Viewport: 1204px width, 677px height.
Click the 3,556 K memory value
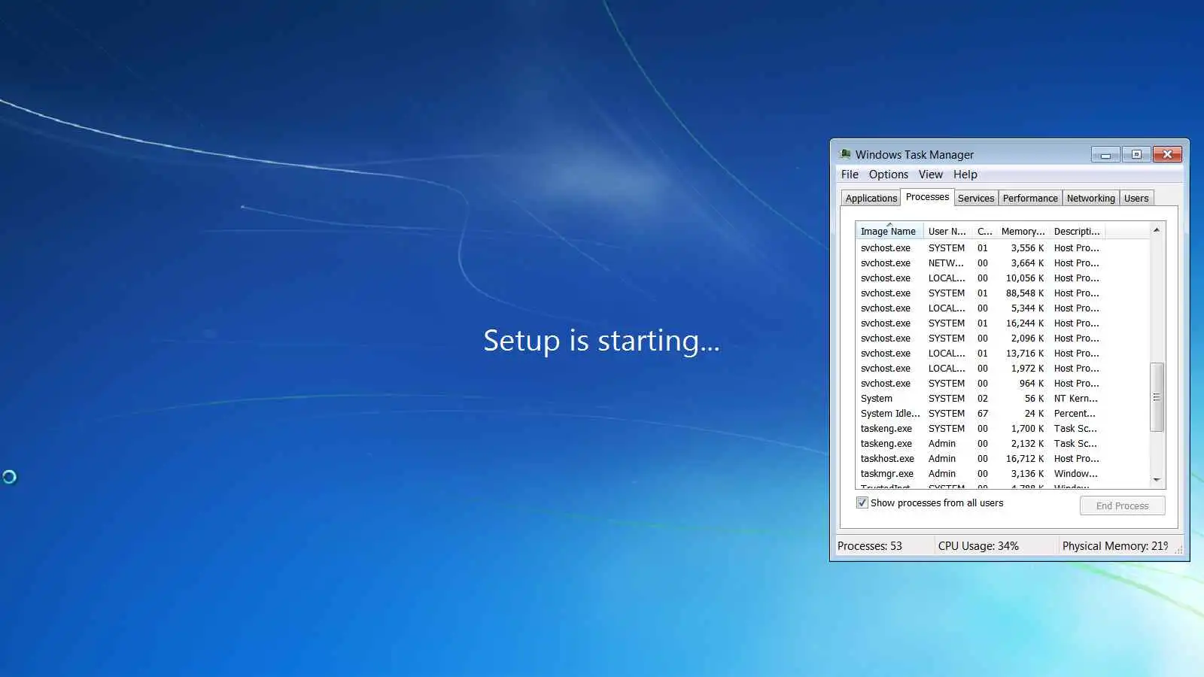[x=1027, y=248]
